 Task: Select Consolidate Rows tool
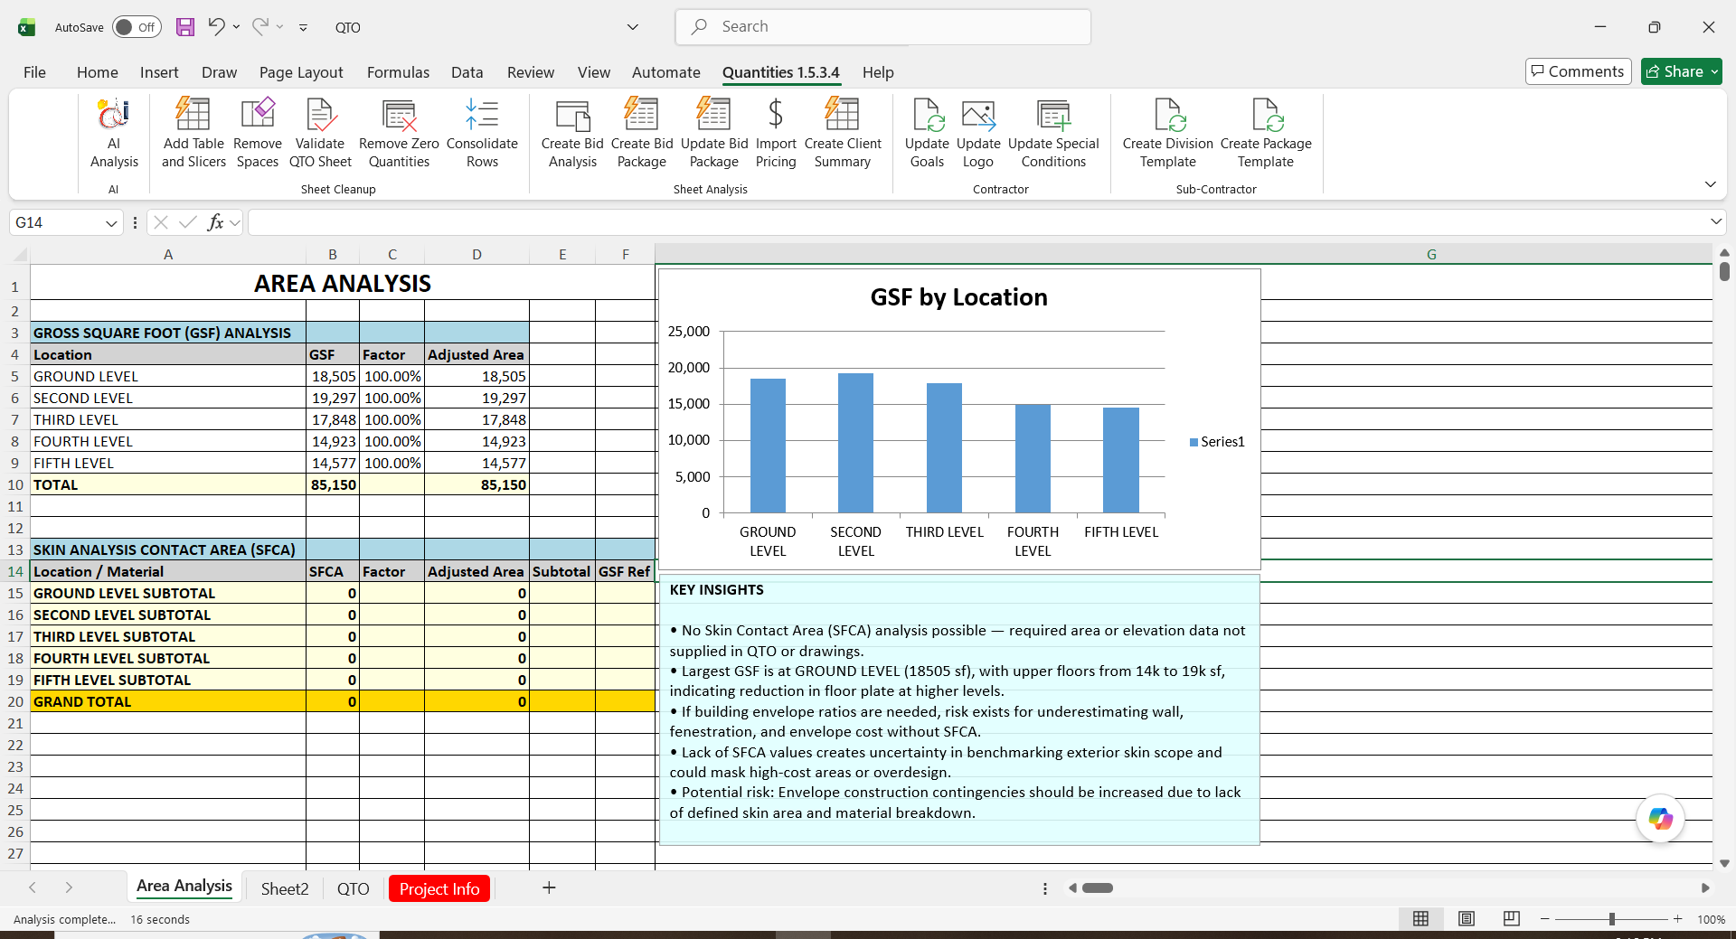click(x=482, y=133)
